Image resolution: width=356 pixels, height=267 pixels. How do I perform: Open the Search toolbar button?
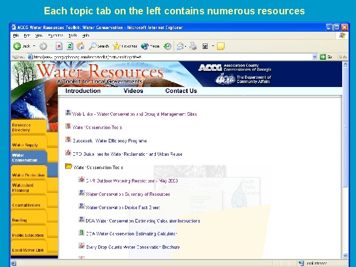click(99, 46)
